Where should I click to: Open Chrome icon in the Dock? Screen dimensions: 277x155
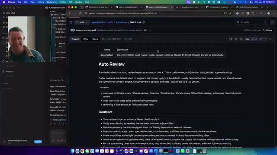pyautogui.click(x=82, y=151)
